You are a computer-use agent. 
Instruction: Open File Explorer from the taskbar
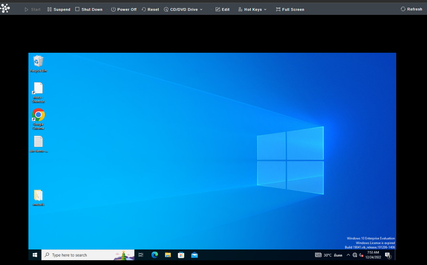pos(168,255)
